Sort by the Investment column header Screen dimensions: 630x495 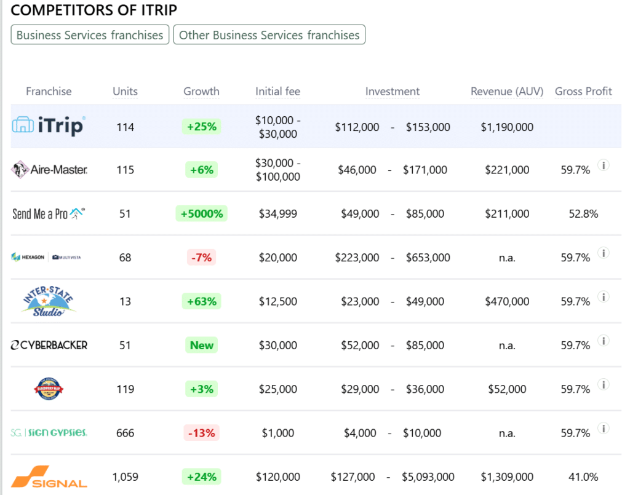[392, 92]
